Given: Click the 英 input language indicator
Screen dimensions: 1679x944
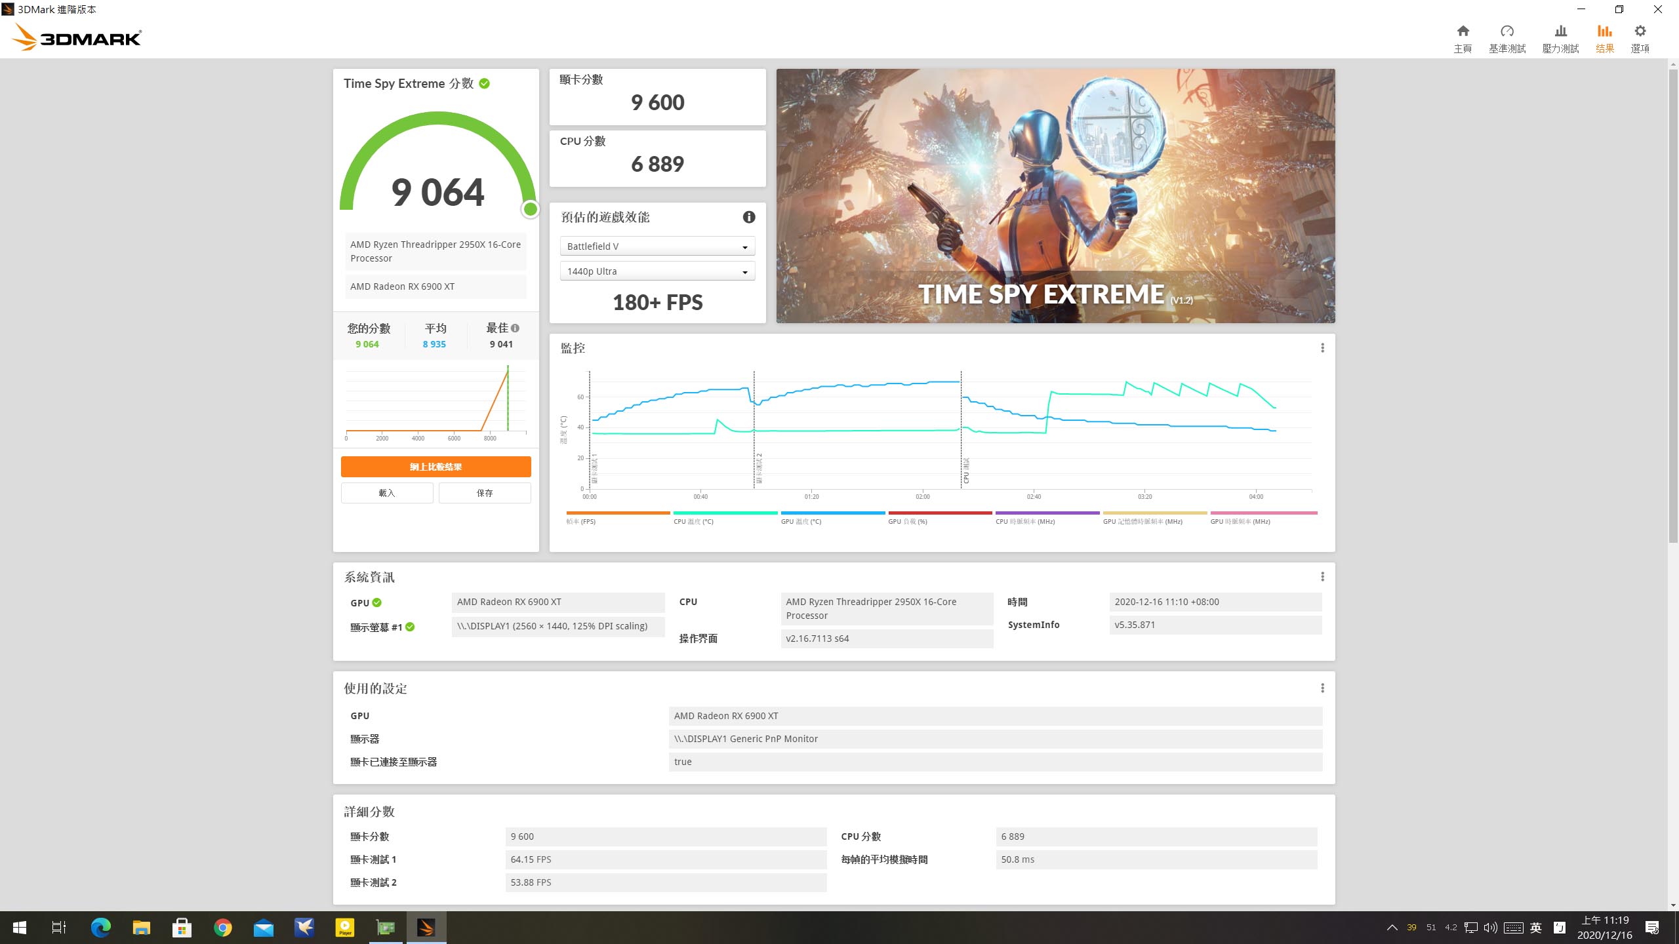Looking at the screenshot, I should (1536, 928).
